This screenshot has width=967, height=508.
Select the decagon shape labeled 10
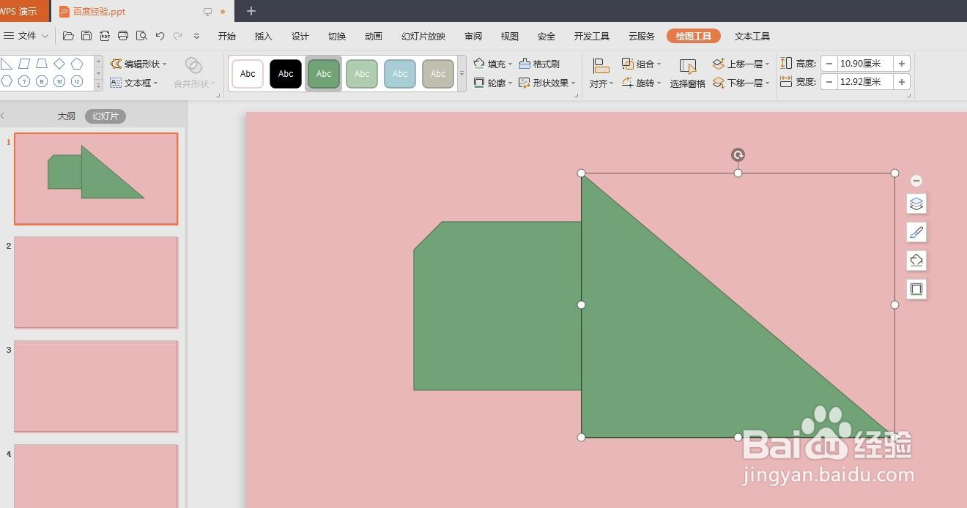[x=59, y=81]
